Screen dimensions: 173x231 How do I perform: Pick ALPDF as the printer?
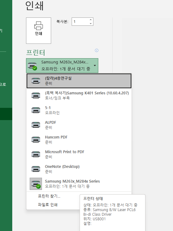tap(79, 125)
